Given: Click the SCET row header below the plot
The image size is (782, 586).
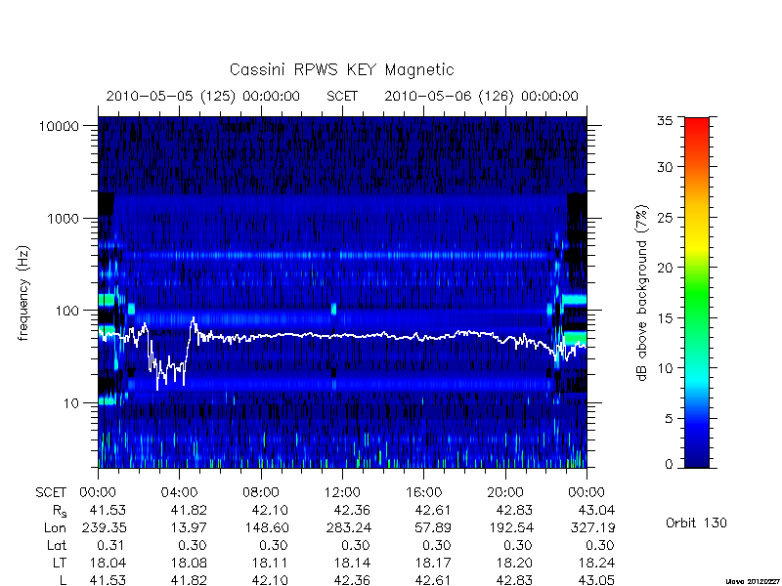Looking at the screenshot, I should click(51, 493).
